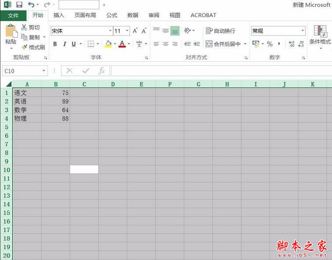The image size is (332, 260).
Task: Open the font group dialog launcher
Action: click(x=146, y=58)
